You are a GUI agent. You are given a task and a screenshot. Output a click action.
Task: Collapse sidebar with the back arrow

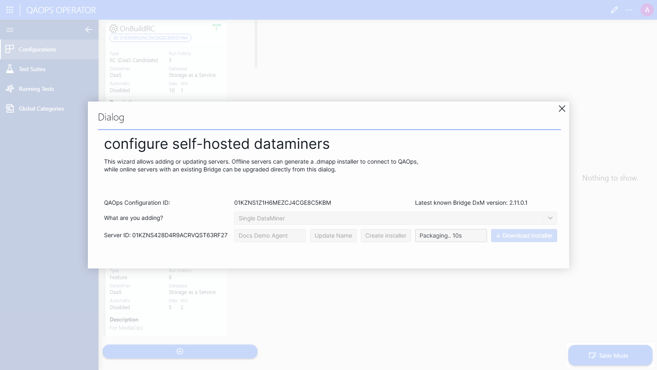(x=89, y=30)
